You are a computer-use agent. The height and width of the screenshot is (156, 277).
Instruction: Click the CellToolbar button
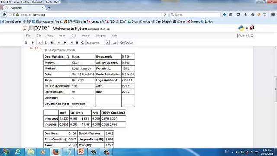tap(127, 42)
